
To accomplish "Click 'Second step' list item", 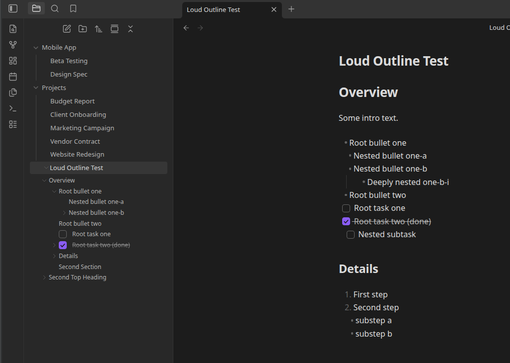I will pyautogui.click(x=376, y=307).
